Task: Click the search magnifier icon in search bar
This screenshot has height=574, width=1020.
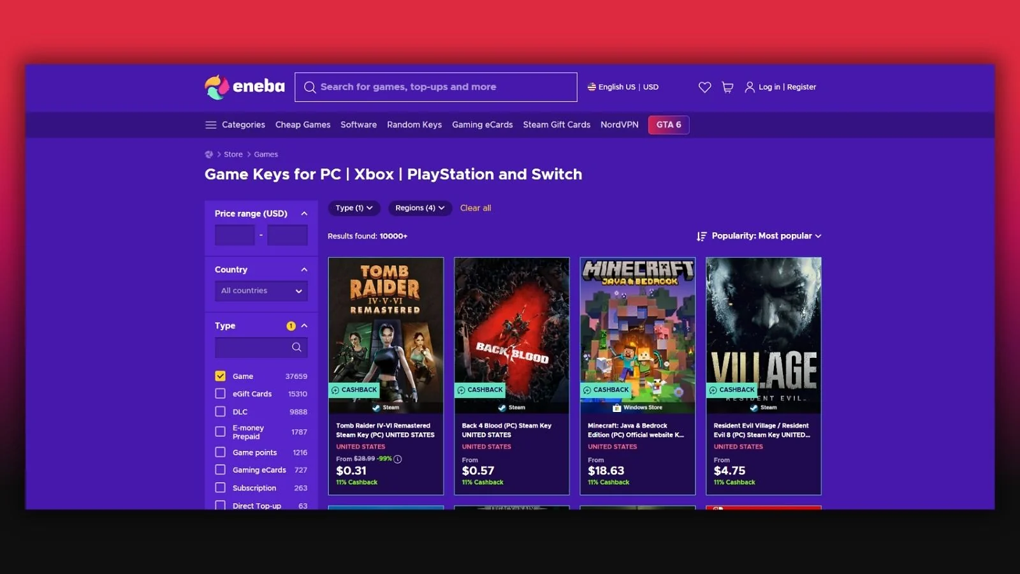Action: point(310,87)
